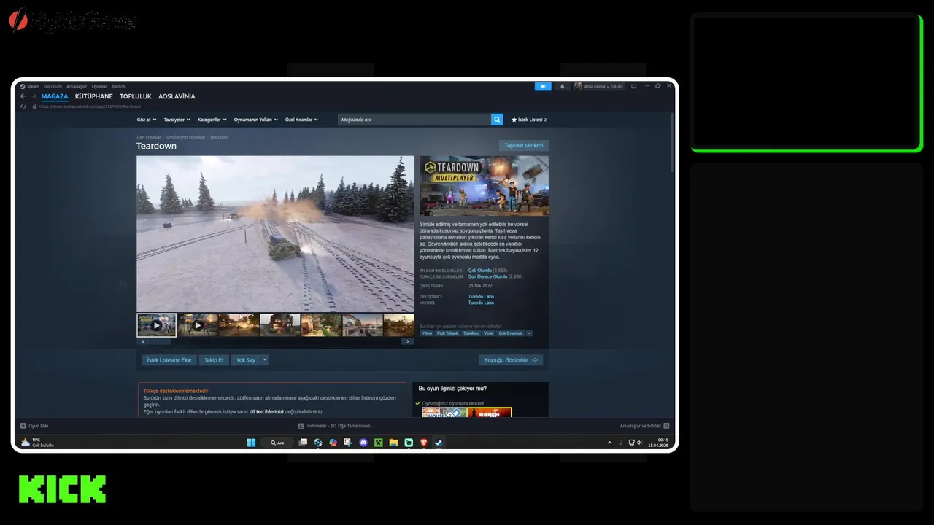Click the Teardown Multiplayer header image

[x=484, y=186]
